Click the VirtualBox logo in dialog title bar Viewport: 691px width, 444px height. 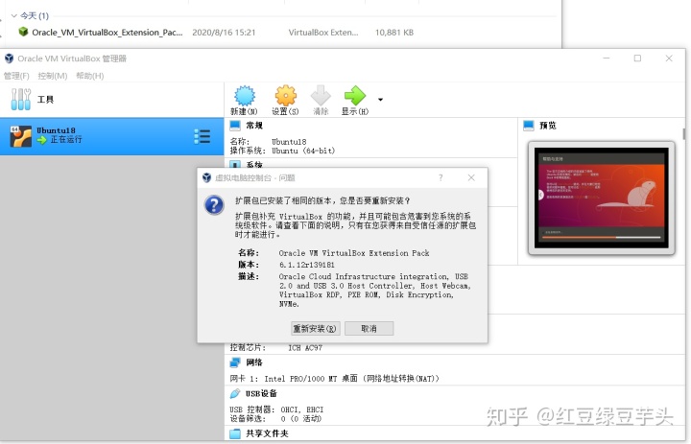point(206,177)
